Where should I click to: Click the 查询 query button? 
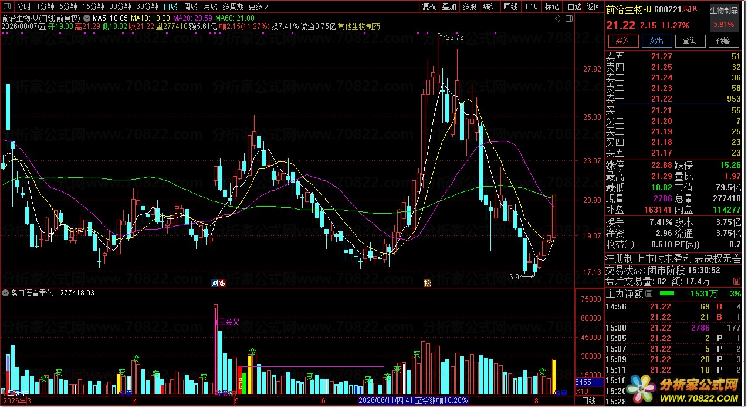[x=689, y=41]
